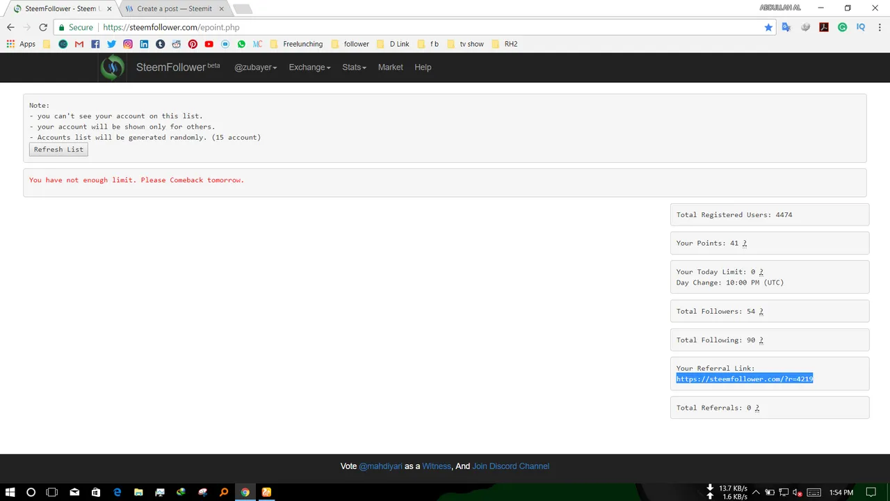Open the D Link bookmarks folder

[x=393, y=44]
